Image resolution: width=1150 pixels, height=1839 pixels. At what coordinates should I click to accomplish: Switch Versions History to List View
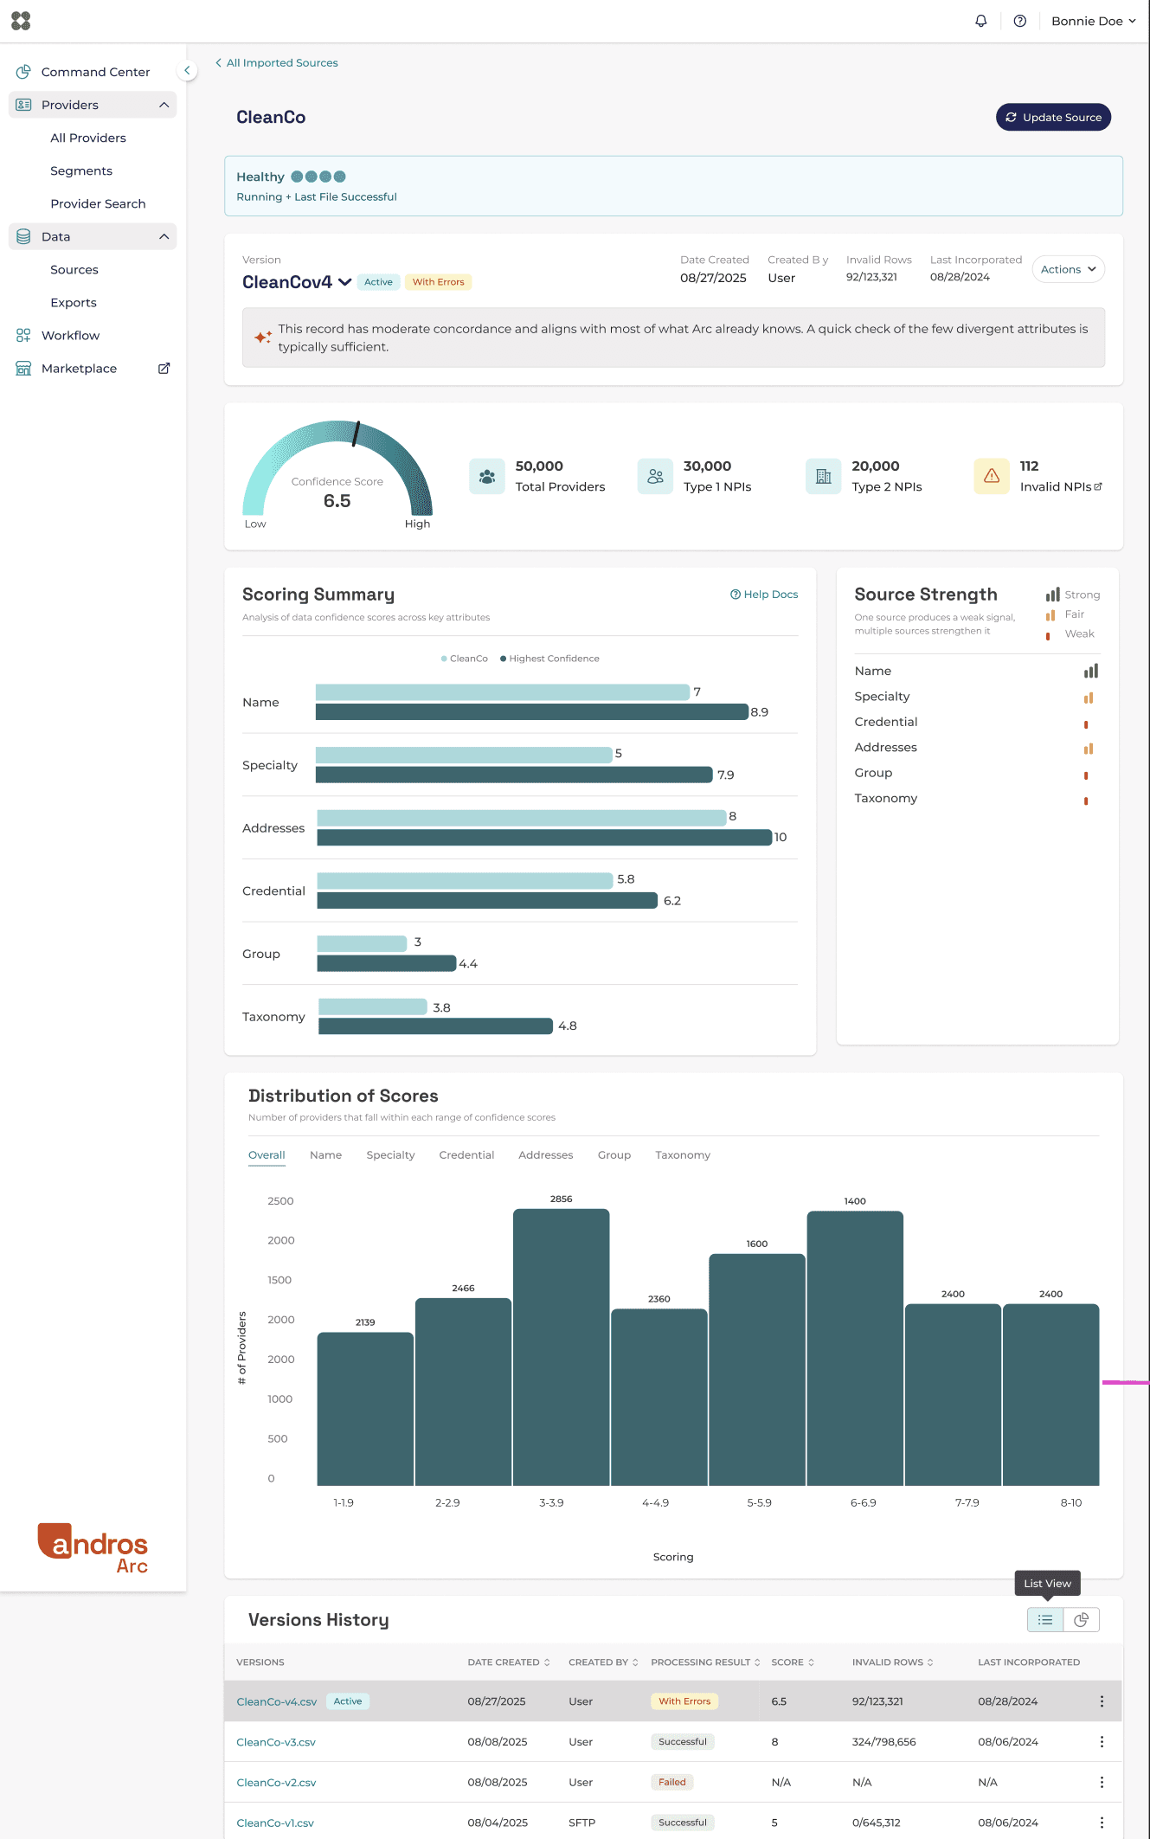coord(1045,1620)
